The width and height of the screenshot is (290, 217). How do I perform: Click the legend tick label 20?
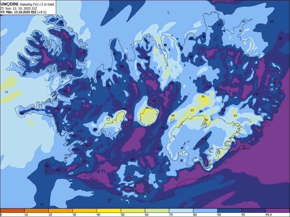50,215
